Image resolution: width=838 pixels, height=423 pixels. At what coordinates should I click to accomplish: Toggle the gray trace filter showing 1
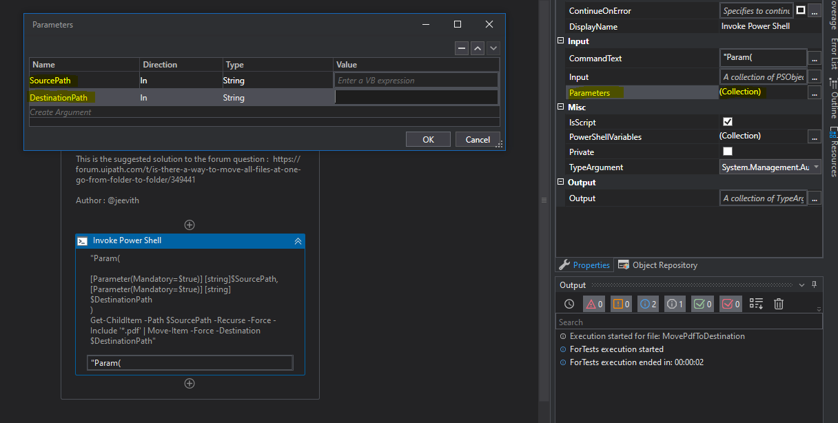(675, 304)
